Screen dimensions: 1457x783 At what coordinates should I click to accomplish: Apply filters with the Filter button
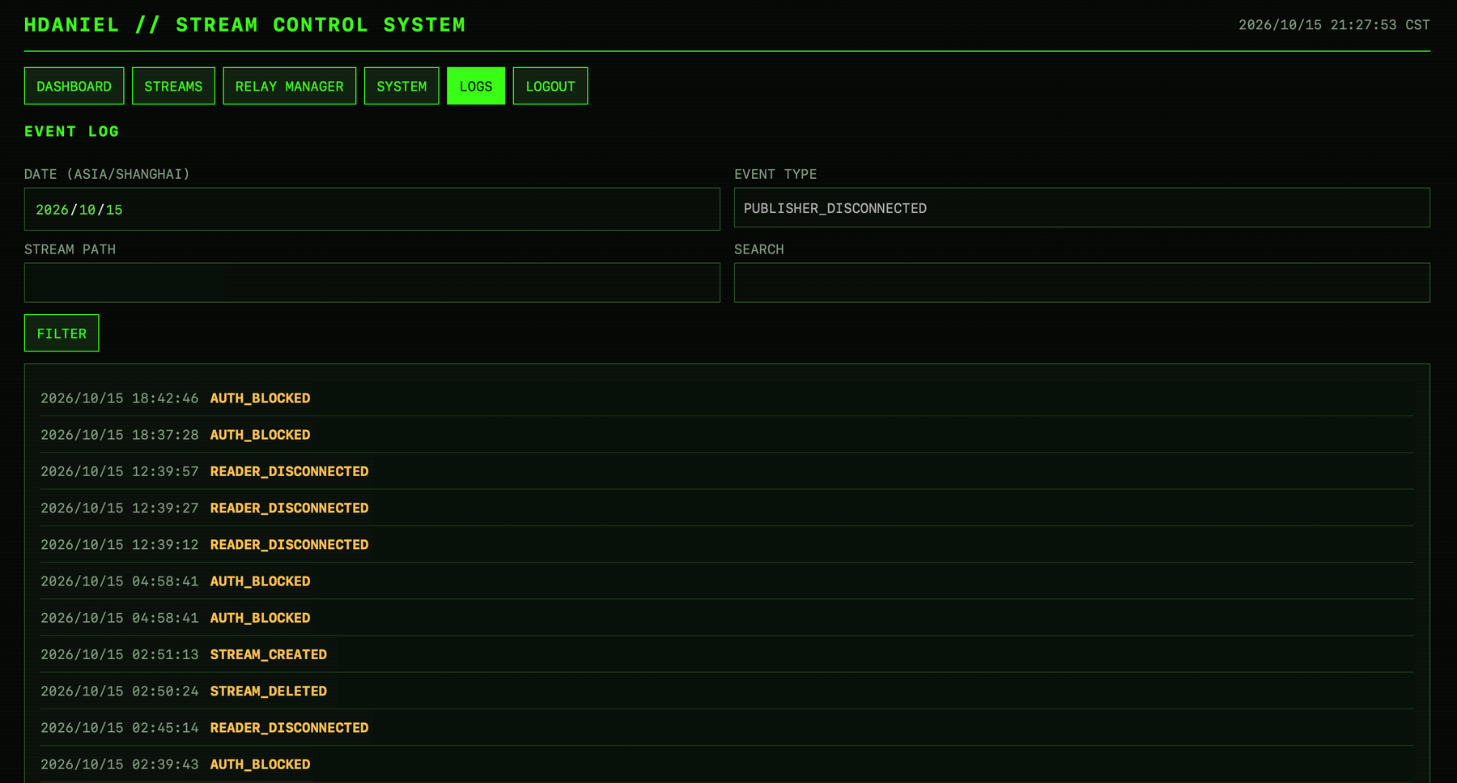pos(62,333)
